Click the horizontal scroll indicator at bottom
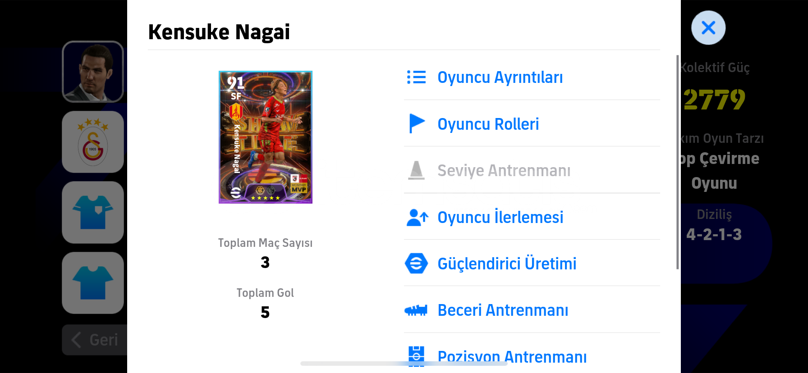This screenshot has height=373, width=808. tap(404, 364)
